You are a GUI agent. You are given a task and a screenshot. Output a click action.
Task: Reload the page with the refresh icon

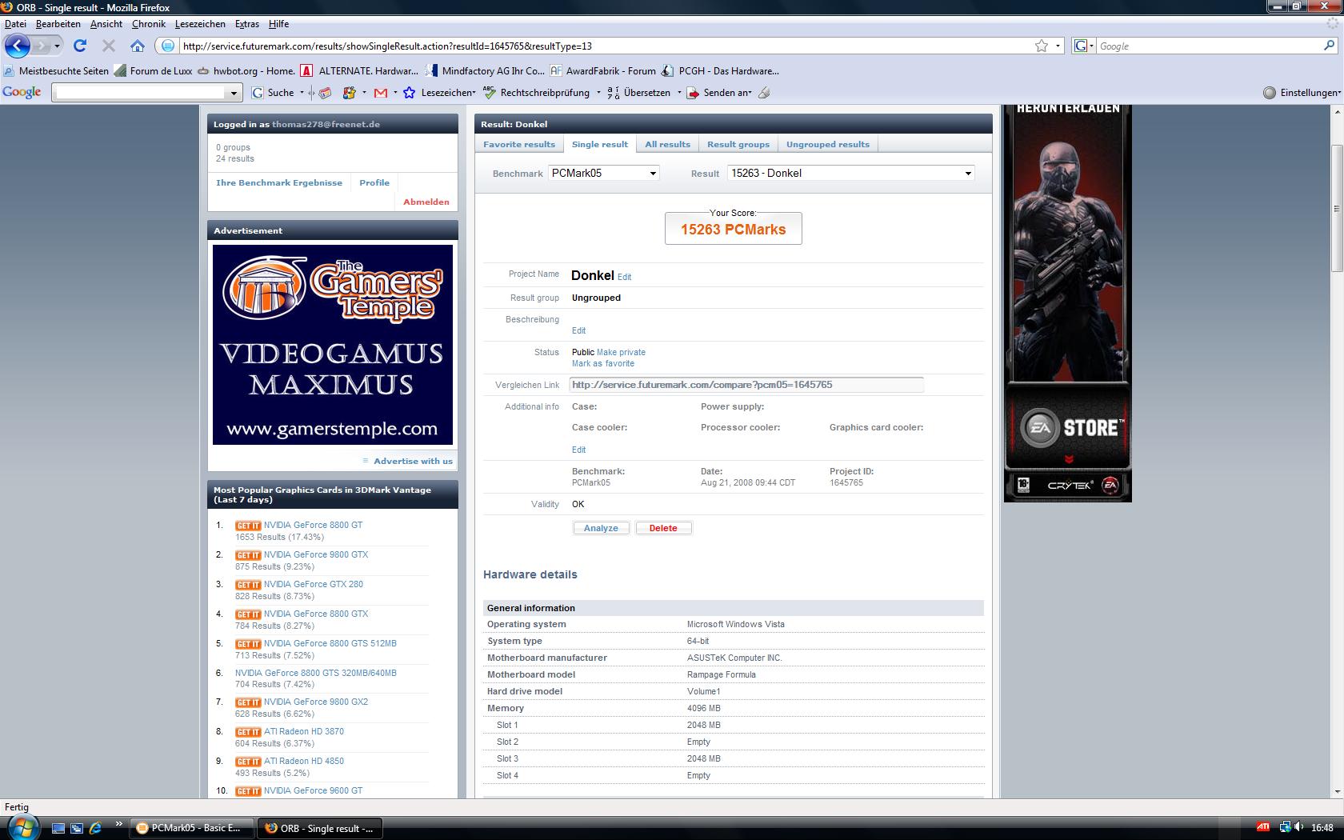(80, 46)
